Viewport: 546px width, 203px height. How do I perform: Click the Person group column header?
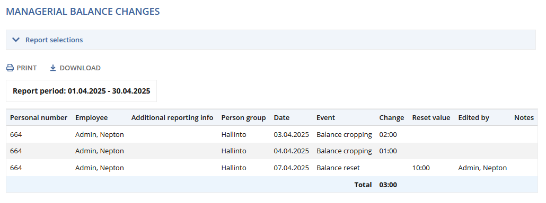click(x=243, y=118)
